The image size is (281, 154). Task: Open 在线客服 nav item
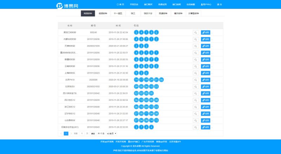[x=191, y=5]
